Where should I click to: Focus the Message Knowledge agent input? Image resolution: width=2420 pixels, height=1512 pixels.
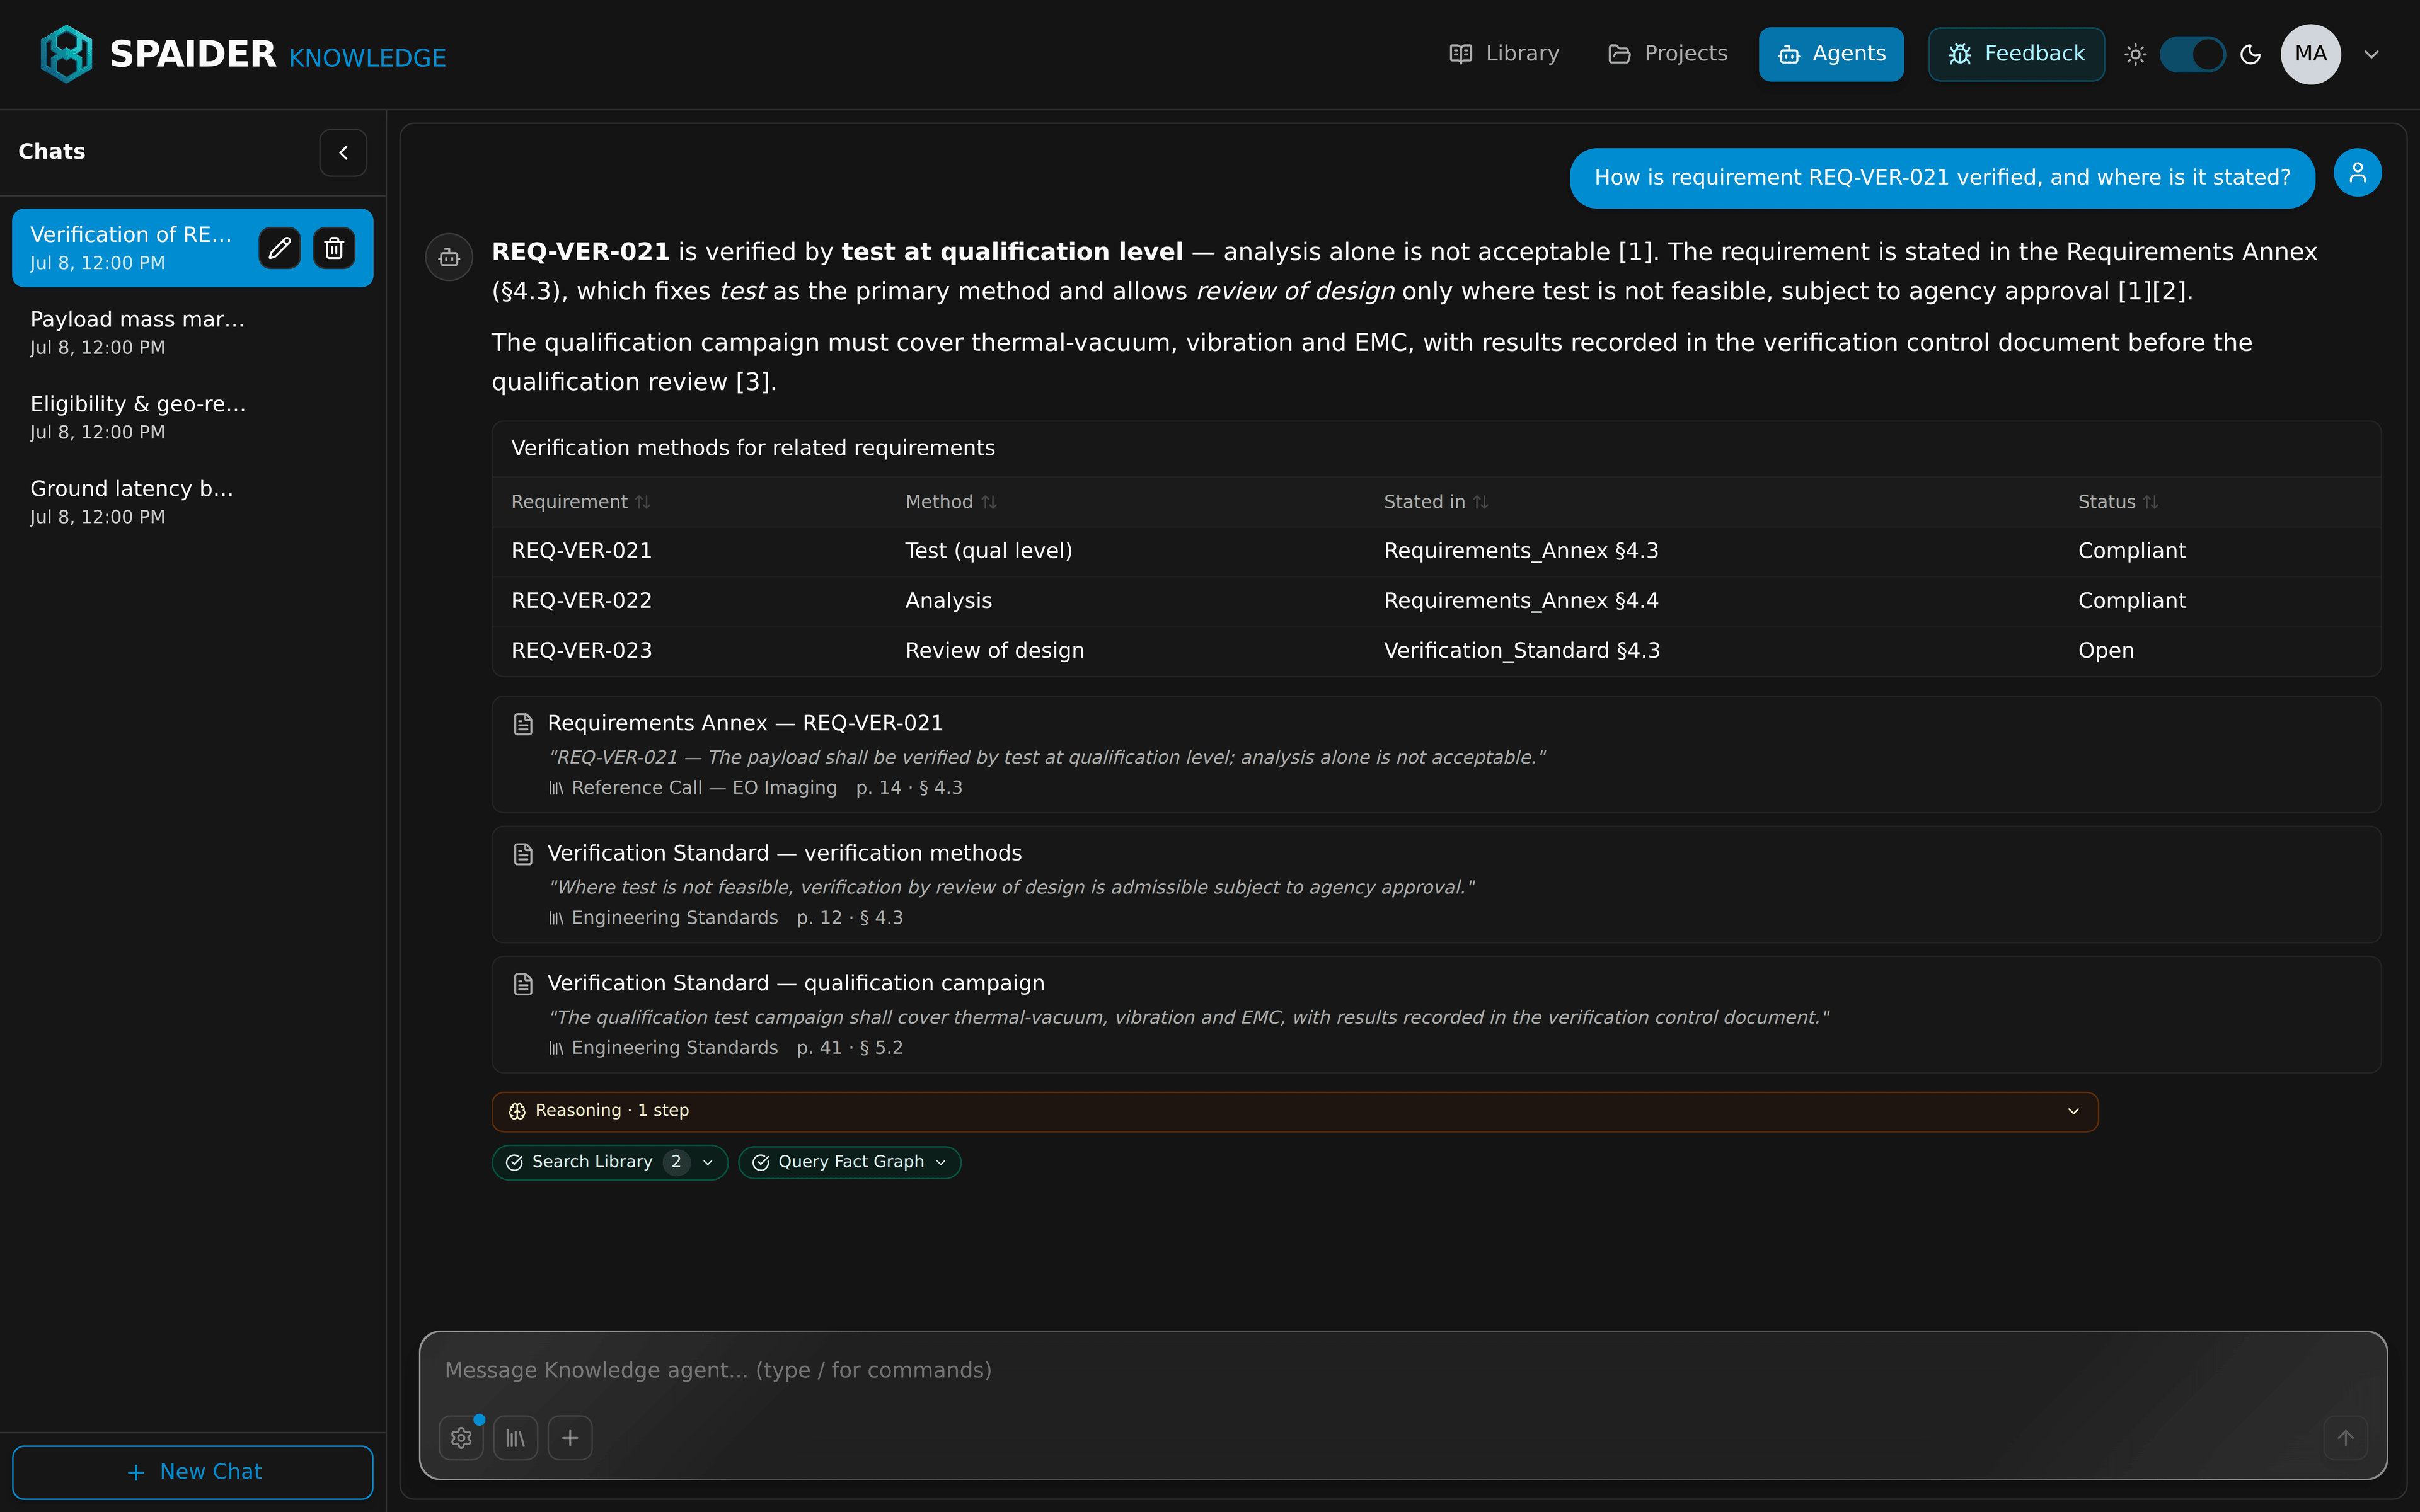pyautogui.click(x=1402, y=1370)
